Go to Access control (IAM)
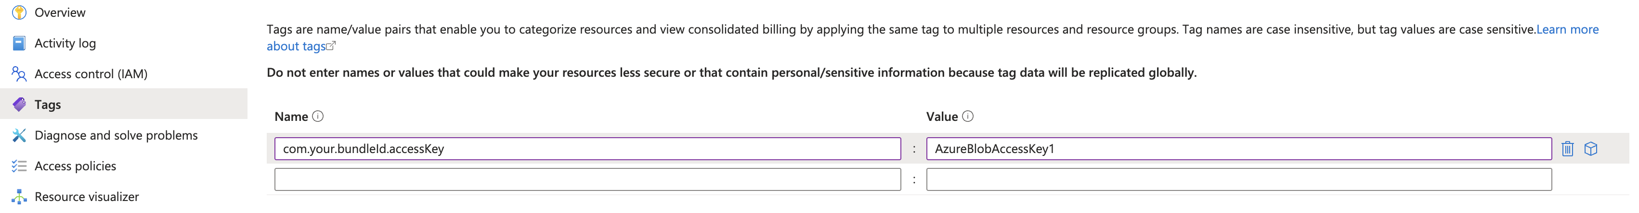Image resolution: width=1639 pixels, height=213 pixels. [91, 73]
